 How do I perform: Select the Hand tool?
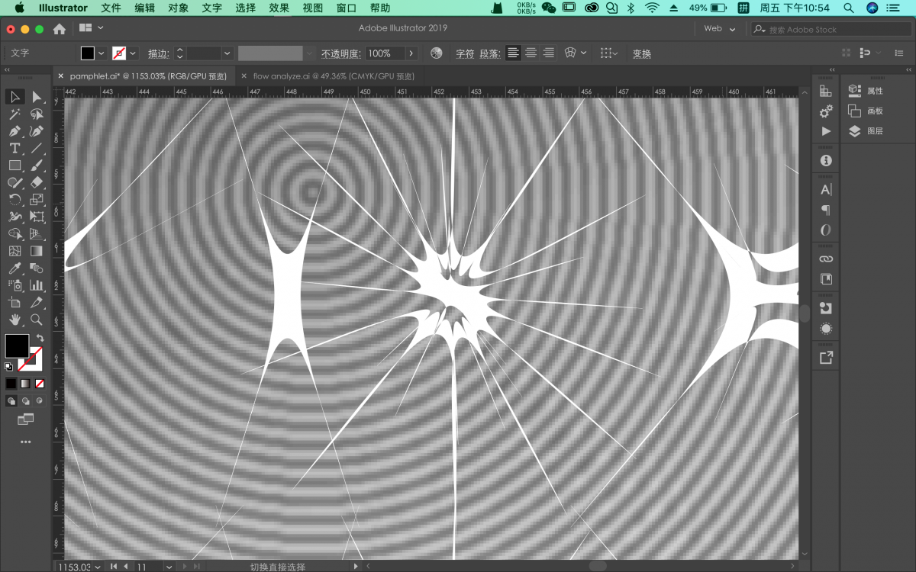[15, 320]
